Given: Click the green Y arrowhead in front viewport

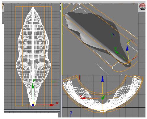Looking at the screenshot, I should pos(103,98).
